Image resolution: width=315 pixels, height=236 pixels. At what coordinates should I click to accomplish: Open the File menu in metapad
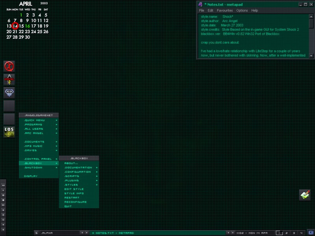point(202,11)
